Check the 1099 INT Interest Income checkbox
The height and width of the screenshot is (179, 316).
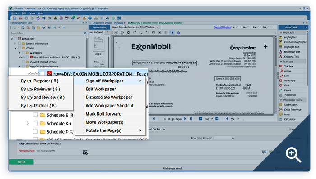coord(23,62)
